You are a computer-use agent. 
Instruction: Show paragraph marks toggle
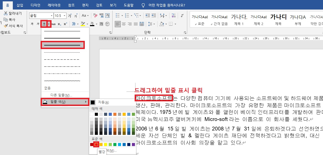pyautogui.click(x=182, y=16)
